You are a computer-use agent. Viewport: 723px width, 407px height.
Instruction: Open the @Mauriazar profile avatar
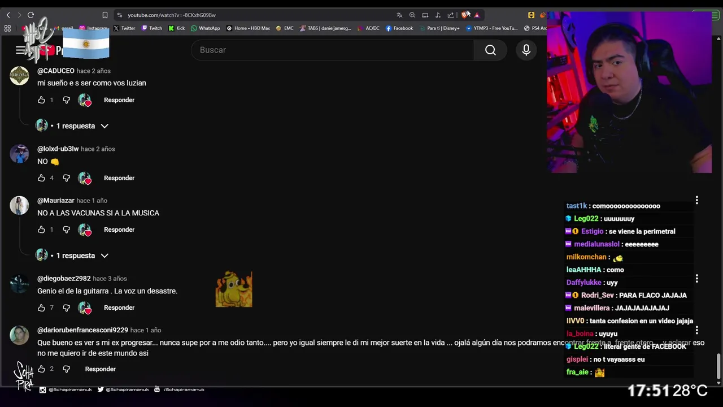19,205
